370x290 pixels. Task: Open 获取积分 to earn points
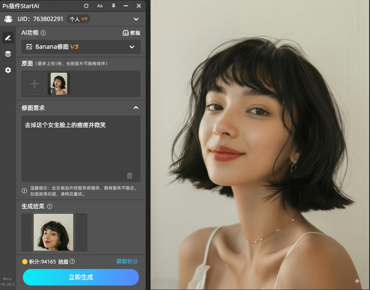[x=126, y=261]
